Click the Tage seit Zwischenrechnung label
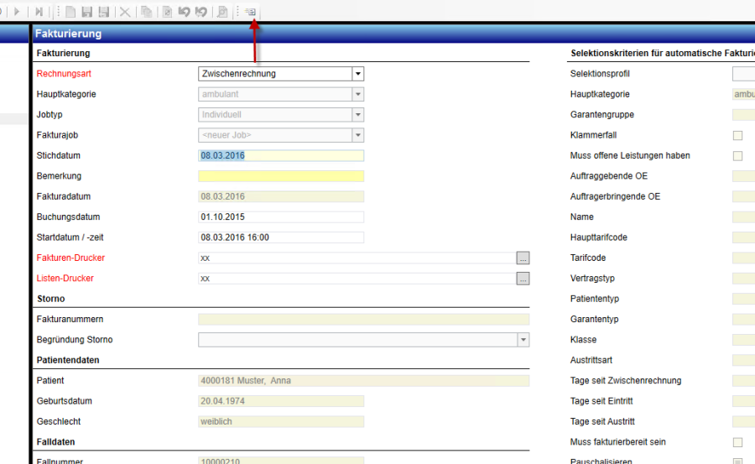This screenshot has width=755, height=464. click(x=626, y=381)
